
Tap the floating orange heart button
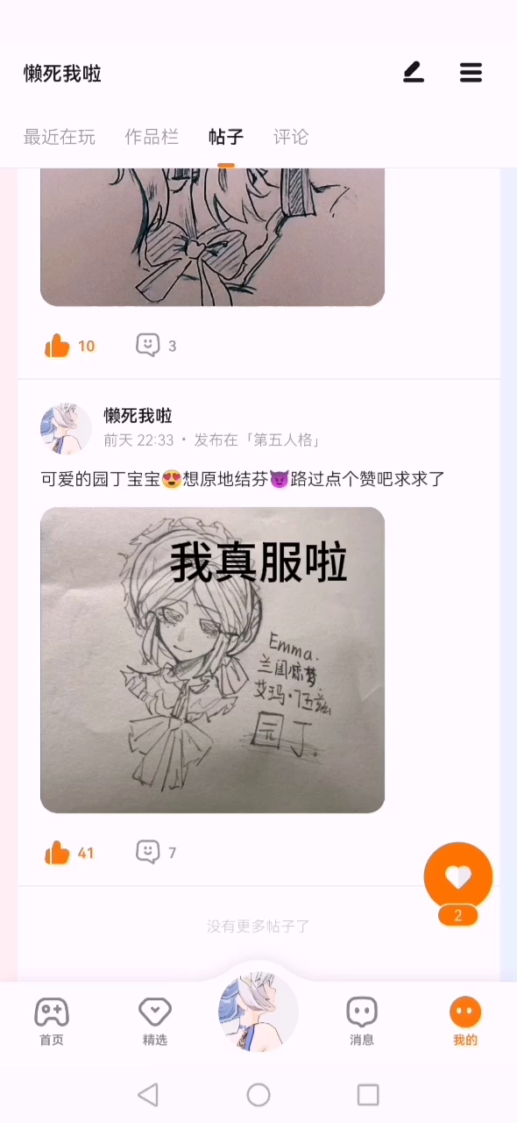[458, 876]
